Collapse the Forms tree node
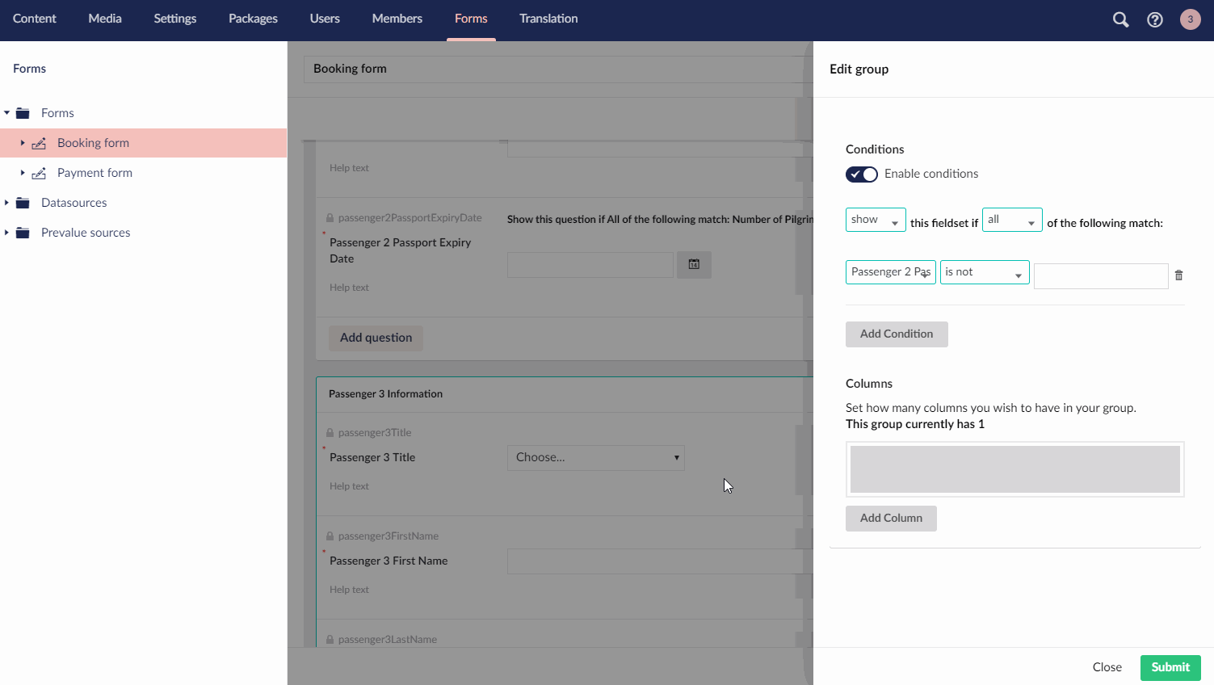Viewport: 1214px width, 685px height. click(x=6, y=112)
